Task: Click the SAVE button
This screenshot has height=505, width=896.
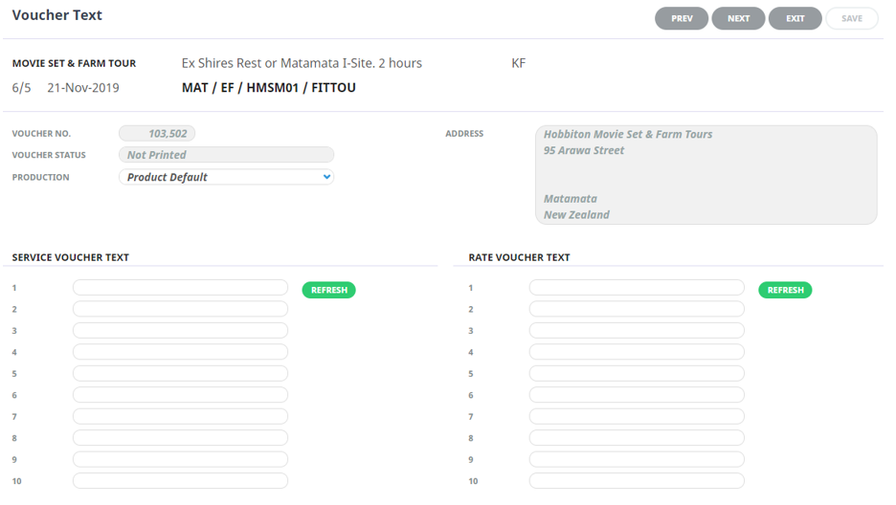Action: (x=851, y=19)
